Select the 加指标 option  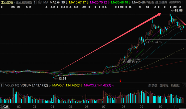(x=164, y=85)
